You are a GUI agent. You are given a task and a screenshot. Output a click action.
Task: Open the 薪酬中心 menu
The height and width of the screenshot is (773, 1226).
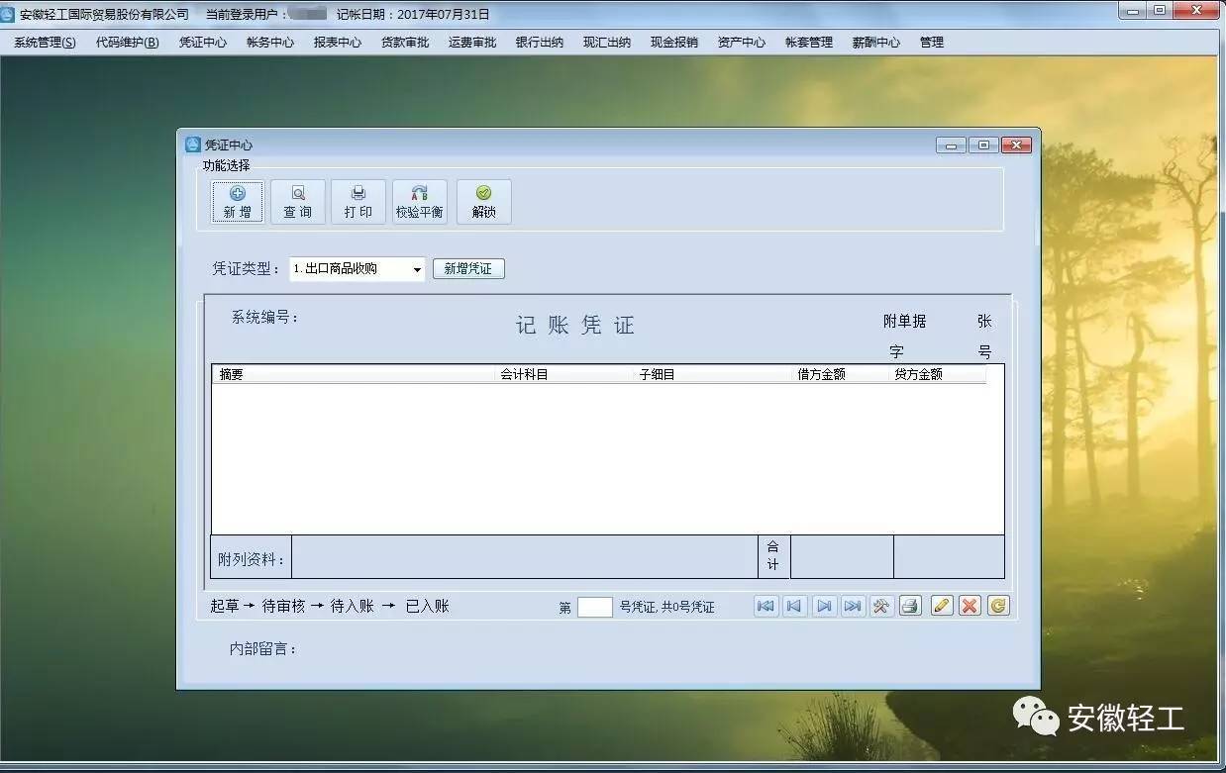pos(876,43)
